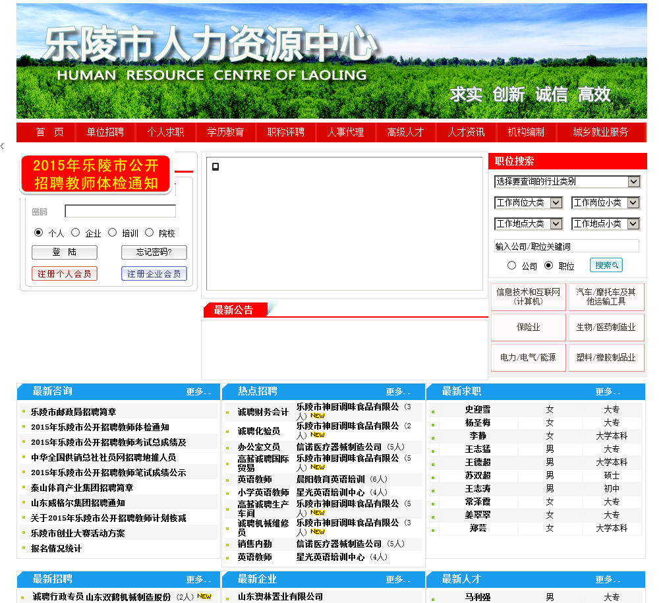Click 更多 in the 最新企业 header
Screen dimensions: 663x603
tap(398, 580)
